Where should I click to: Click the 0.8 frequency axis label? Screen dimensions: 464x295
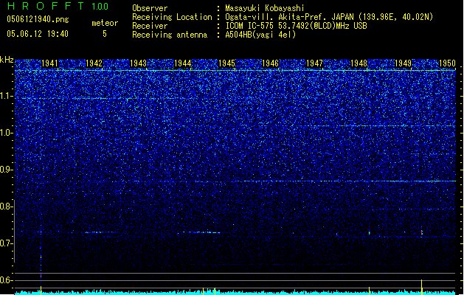[x=6, y=206]
